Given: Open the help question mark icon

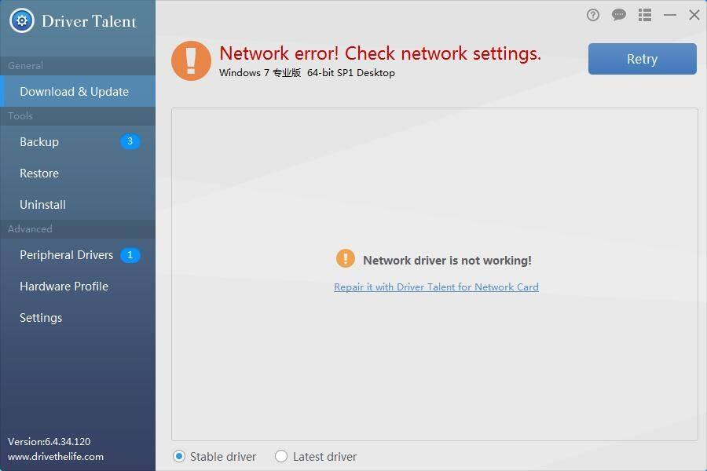Looking at the screenshot, I should click(x=593, y=16).
